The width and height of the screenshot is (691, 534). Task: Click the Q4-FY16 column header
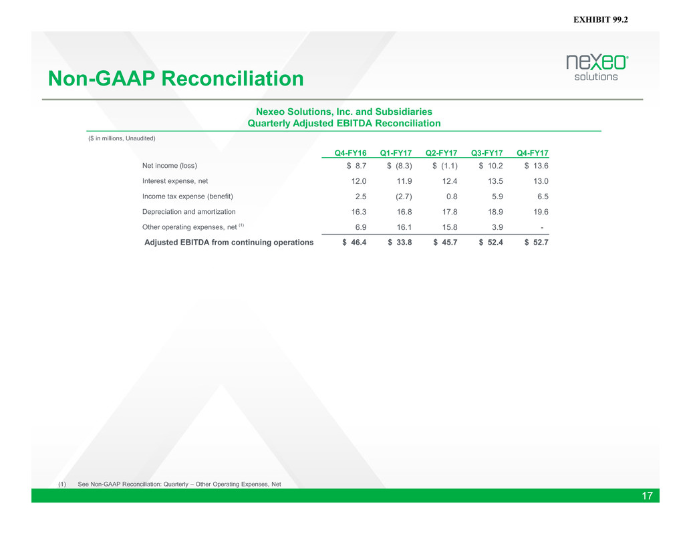351,152
